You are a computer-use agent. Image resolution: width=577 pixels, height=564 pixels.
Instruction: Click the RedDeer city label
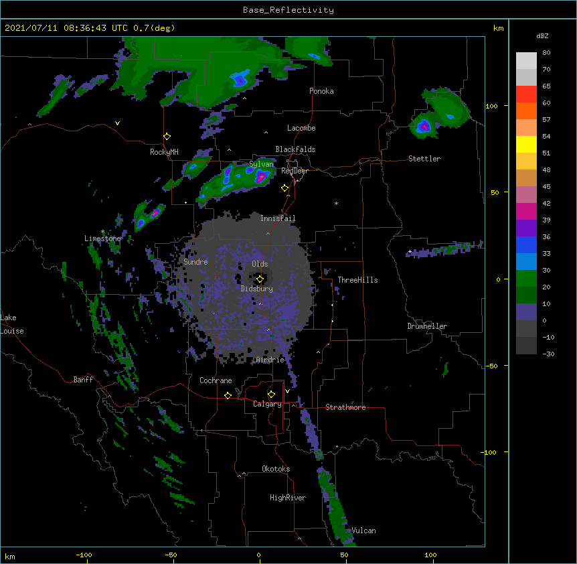click(x=295, y=171)
